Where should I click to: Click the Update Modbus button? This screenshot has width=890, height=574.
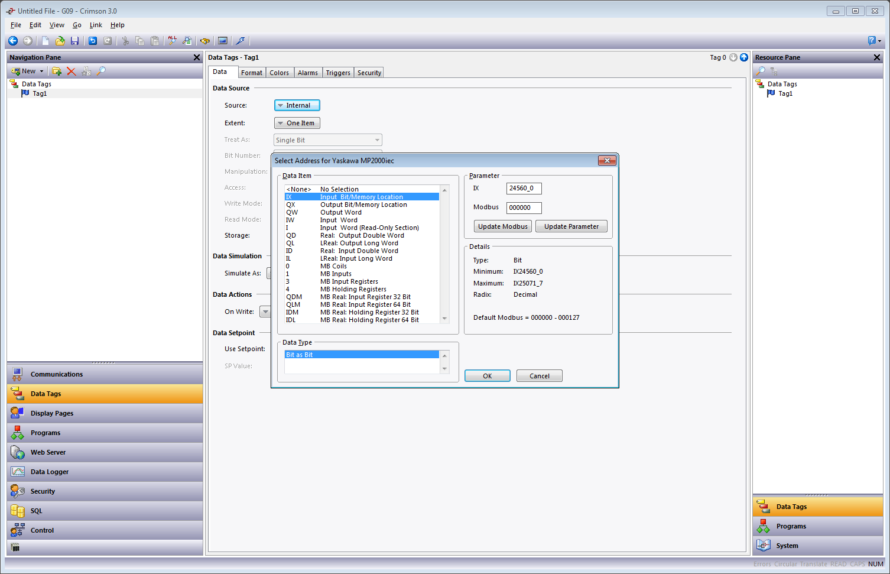pos(503,226)
